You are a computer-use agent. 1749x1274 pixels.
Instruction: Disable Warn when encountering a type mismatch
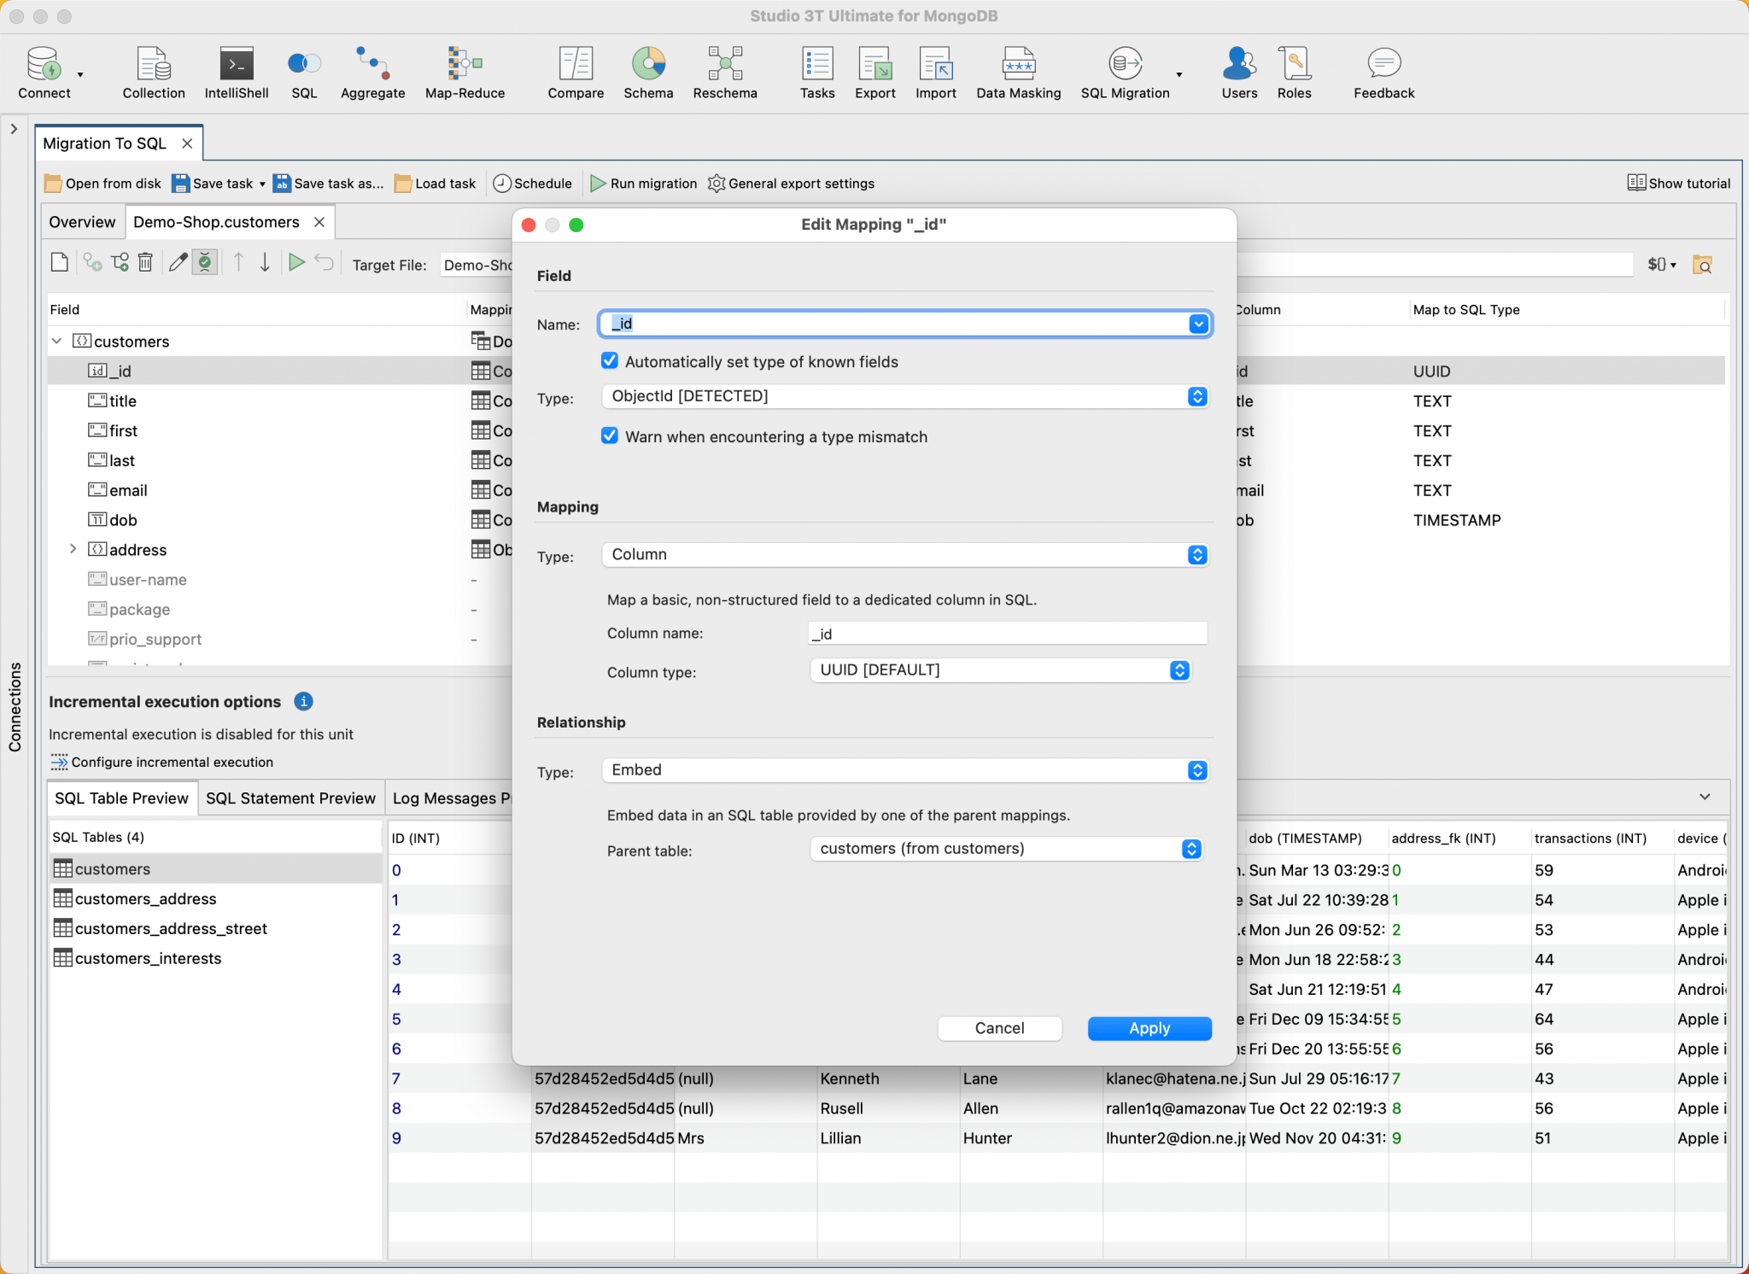(x=610, y=436)
